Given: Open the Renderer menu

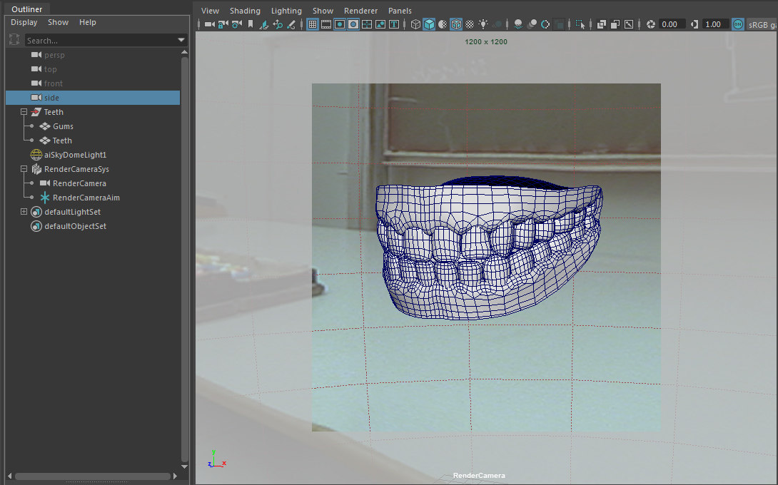Looking at the screenshot, I should pos(360,11).
